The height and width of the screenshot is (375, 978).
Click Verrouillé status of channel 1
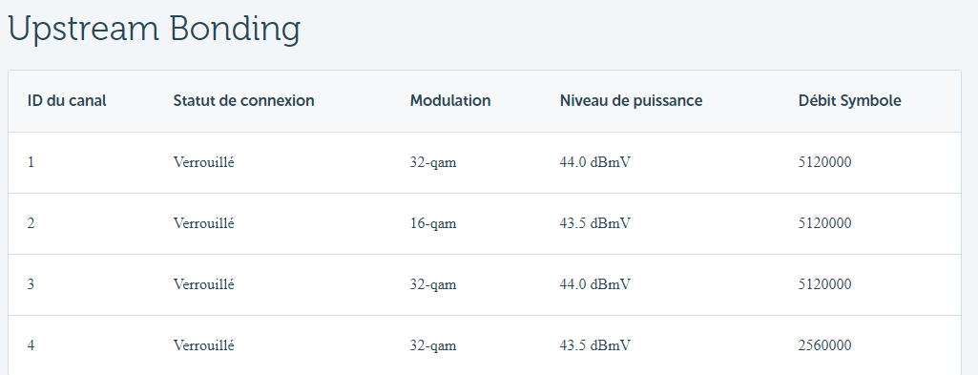click(204, 162)
